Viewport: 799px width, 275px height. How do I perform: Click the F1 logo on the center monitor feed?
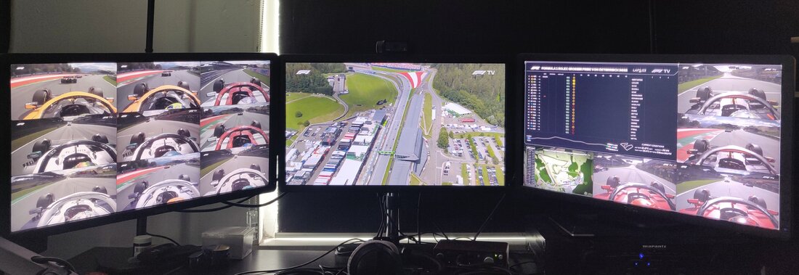tap(303, 73)
